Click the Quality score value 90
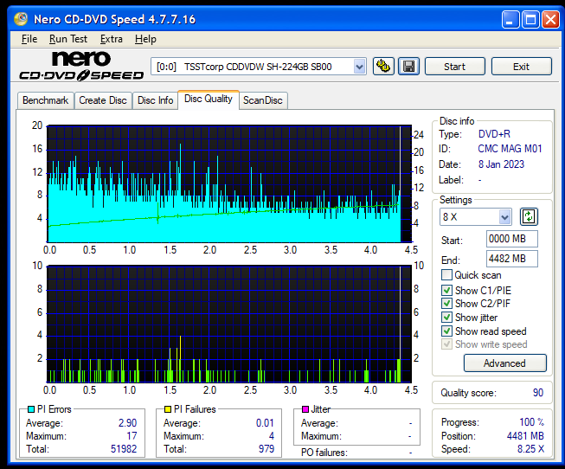This screenshot has height=469, width=565. (x=538, y=393)
